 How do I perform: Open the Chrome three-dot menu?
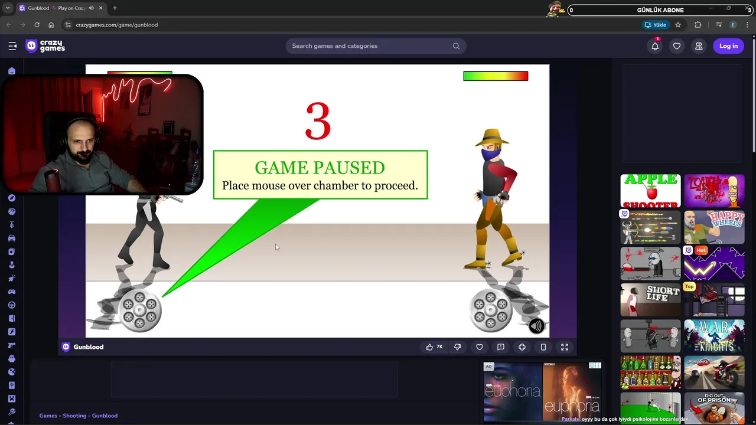(x=748, y=25)
